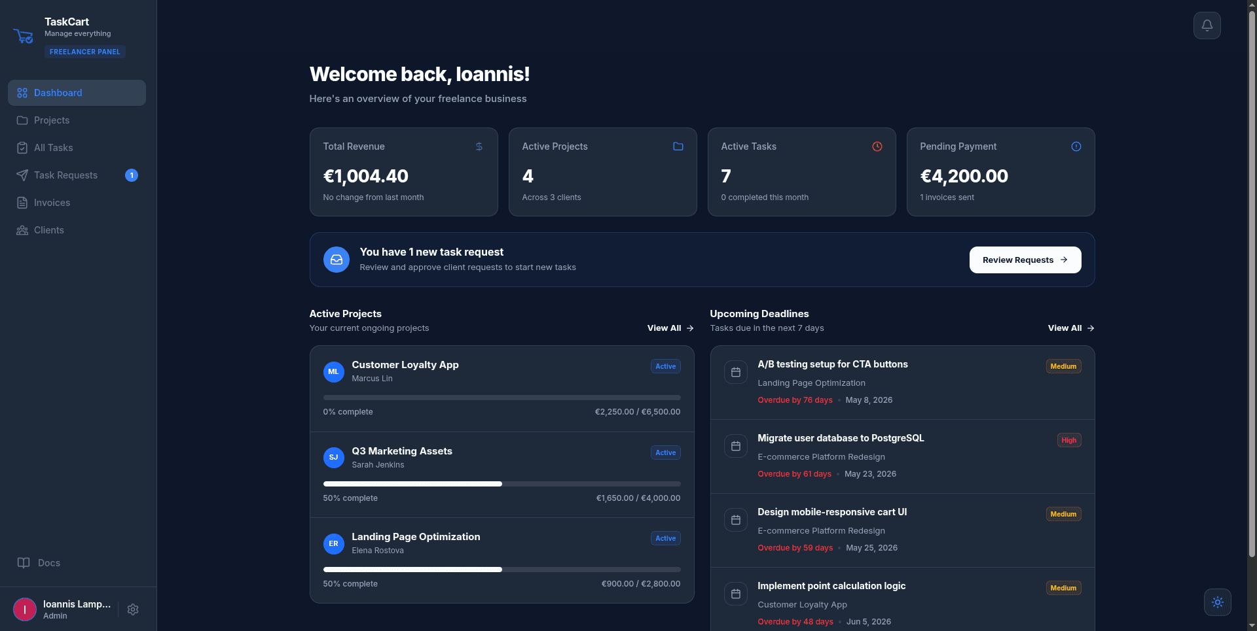Open A/B testing setup for CTA buttons task
This screenshot has width=1257, height=631.
(x=833, y=364)
